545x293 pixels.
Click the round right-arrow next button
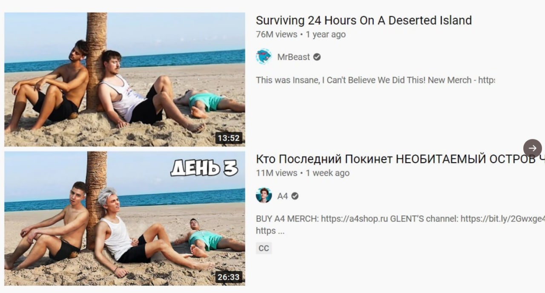533,148
